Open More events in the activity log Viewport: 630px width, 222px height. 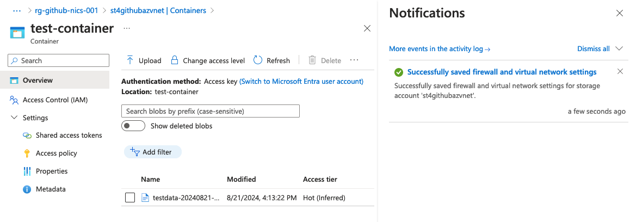pos(440,48)
